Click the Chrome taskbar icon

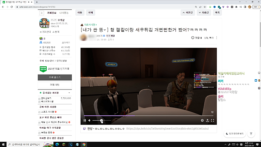pyautogui.click(x=84, y=144)
